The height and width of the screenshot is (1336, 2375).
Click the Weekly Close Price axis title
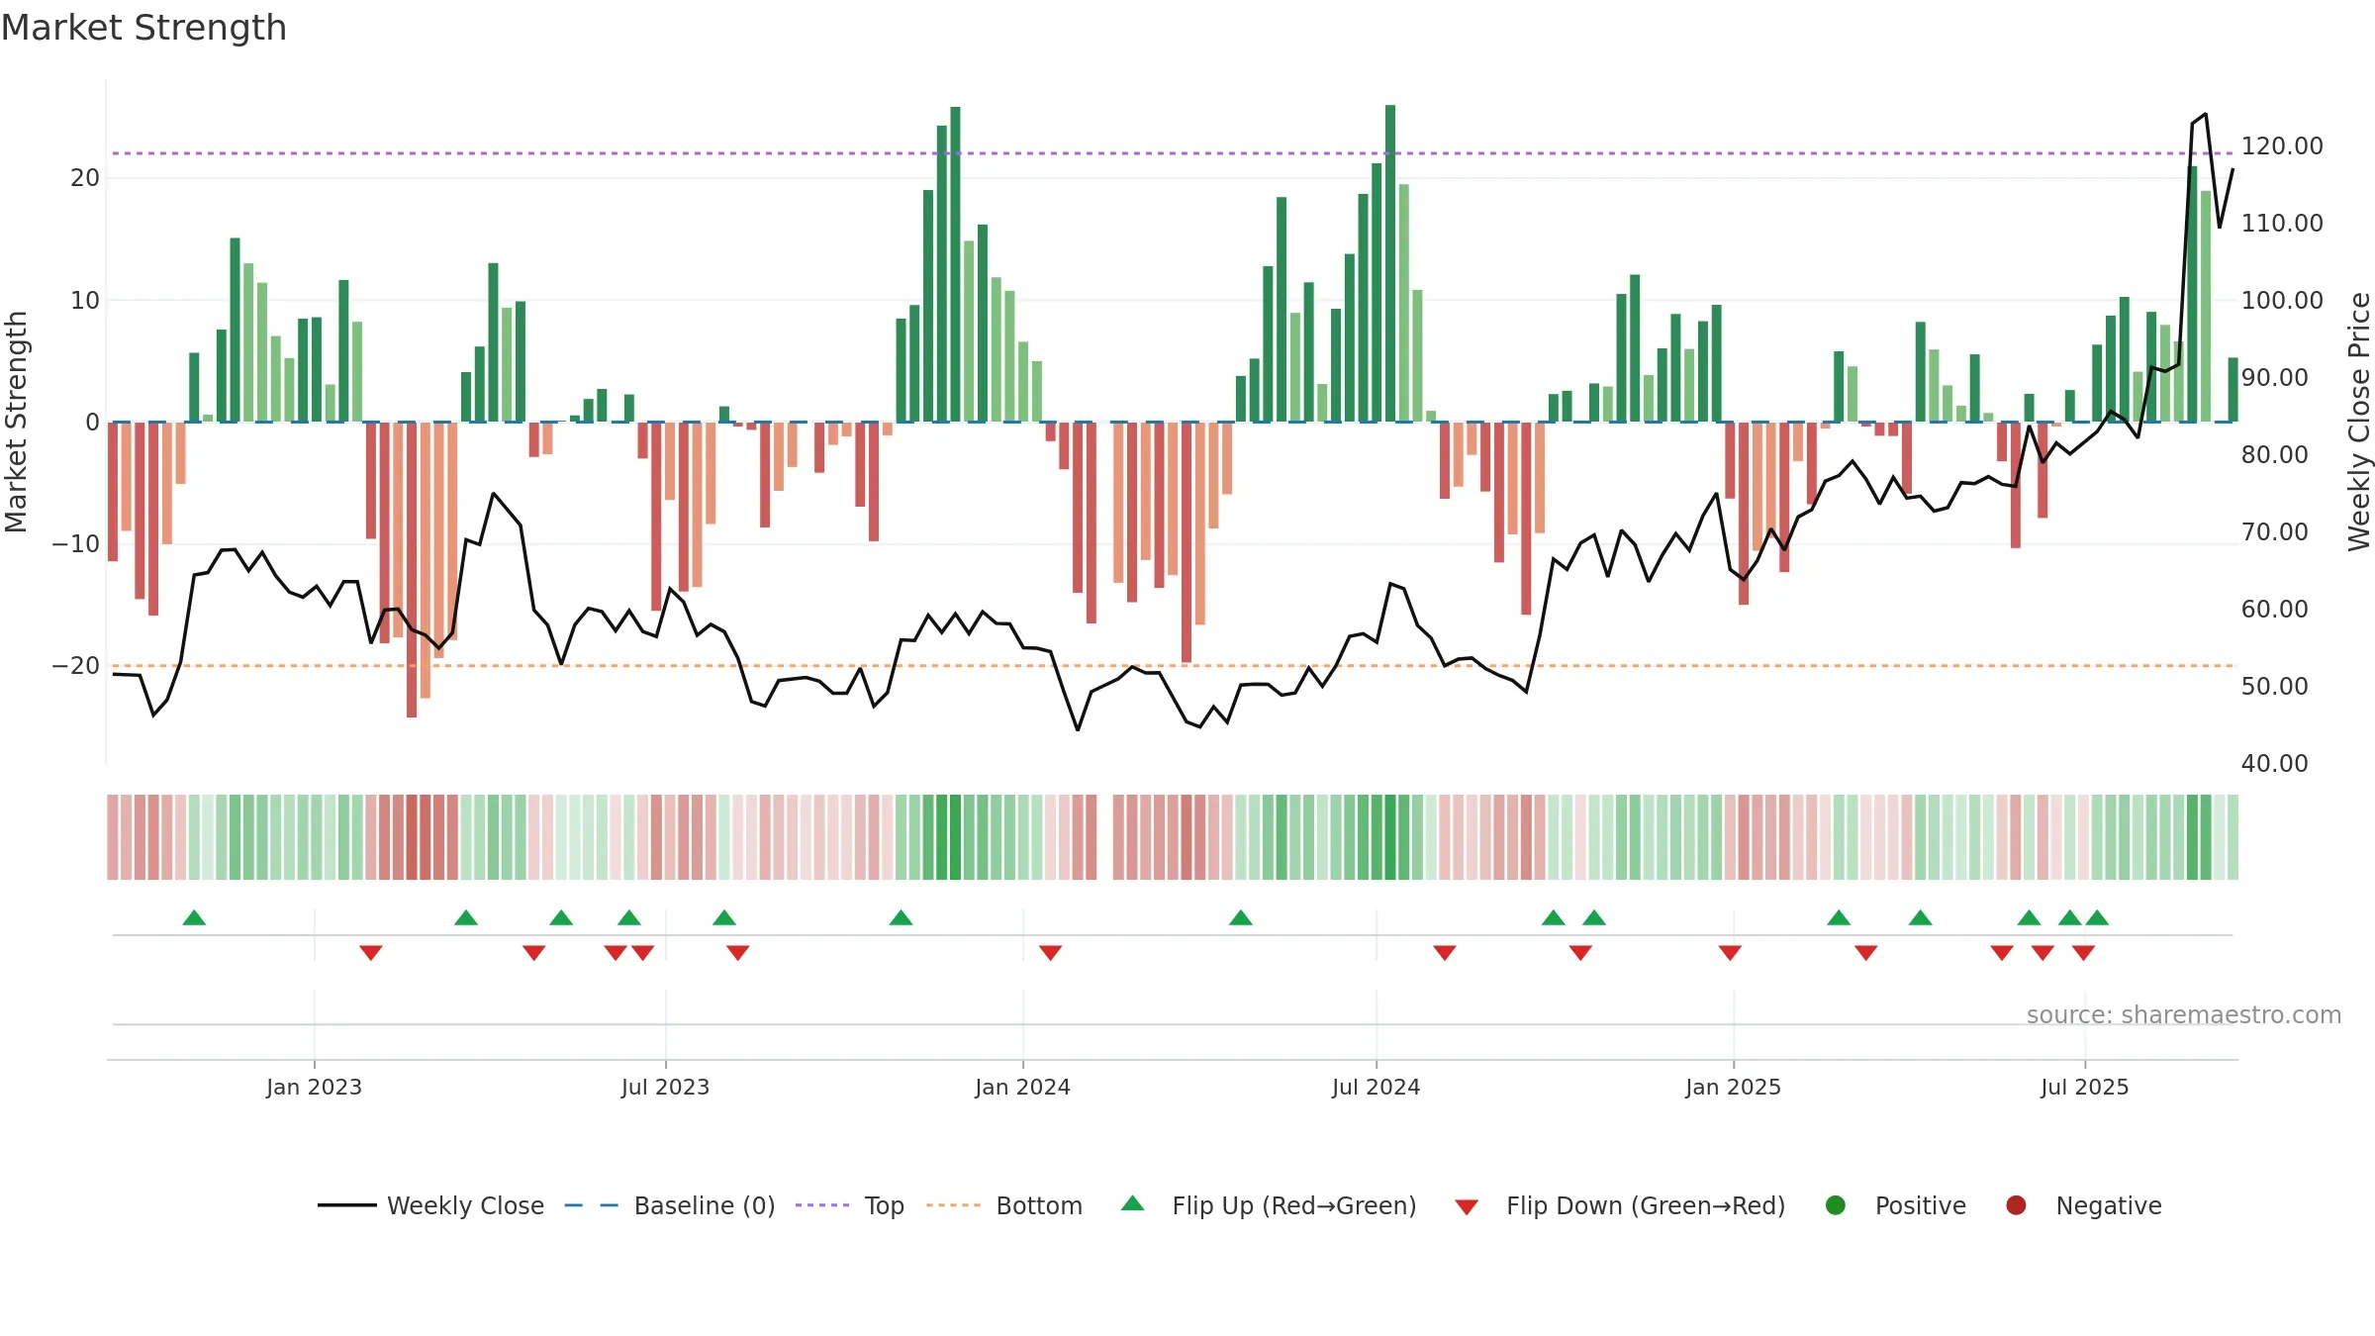(2359, 422)
